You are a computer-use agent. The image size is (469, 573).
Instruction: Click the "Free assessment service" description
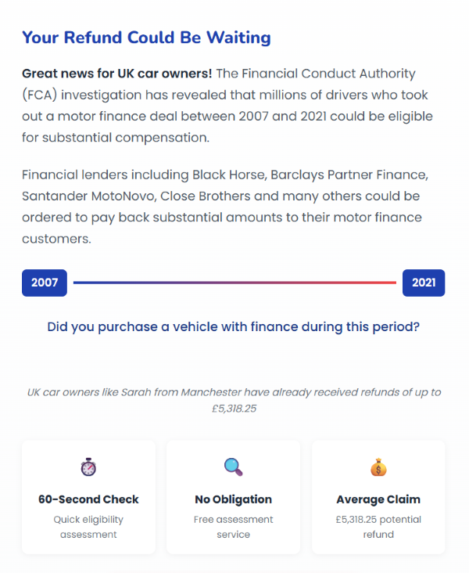pos(233,526)
